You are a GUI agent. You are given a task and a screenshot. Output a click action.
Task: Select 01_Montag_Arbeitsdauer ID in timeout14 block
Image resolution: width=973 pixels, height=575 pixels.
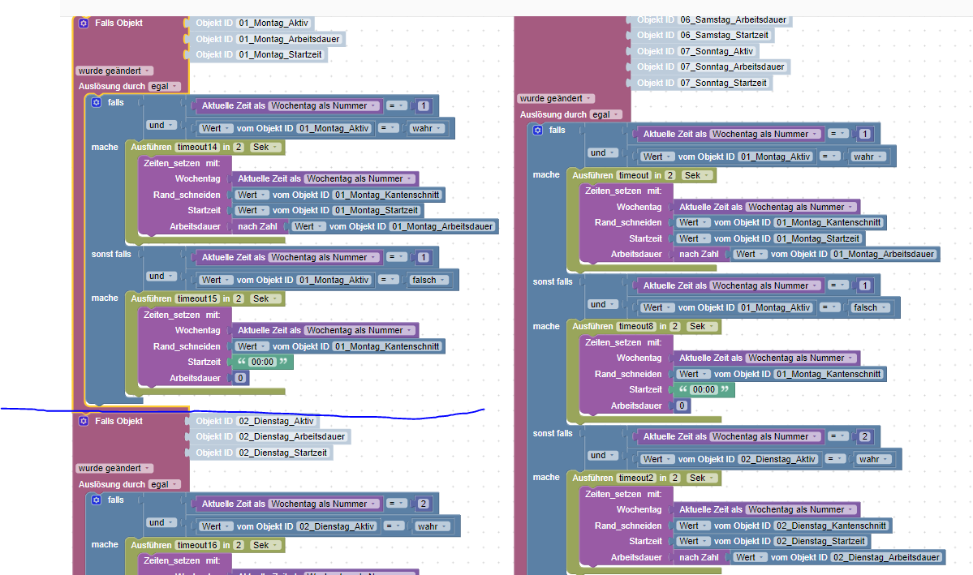click(442, 227)
